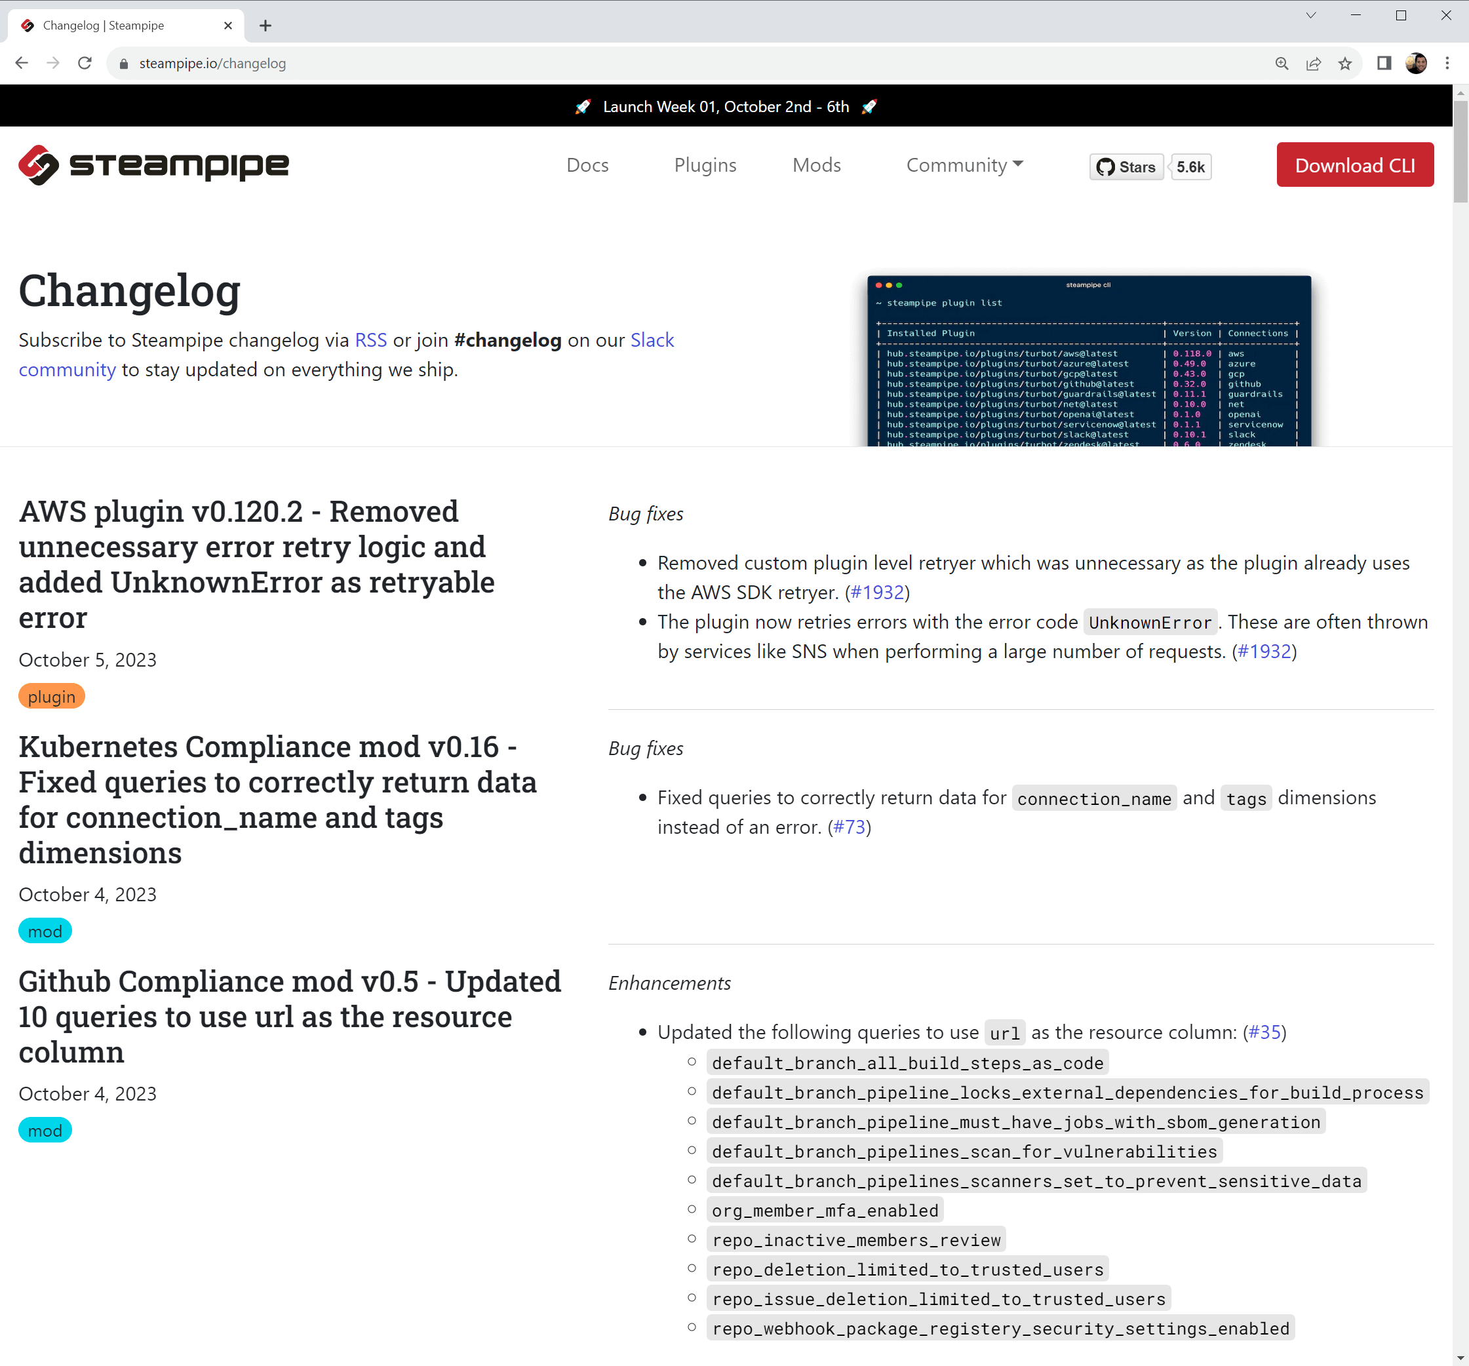The height and width of the screenshot is (1366, 1469).
Task: Click the lock icon in address bar
Action: click(x=123, y=64)
